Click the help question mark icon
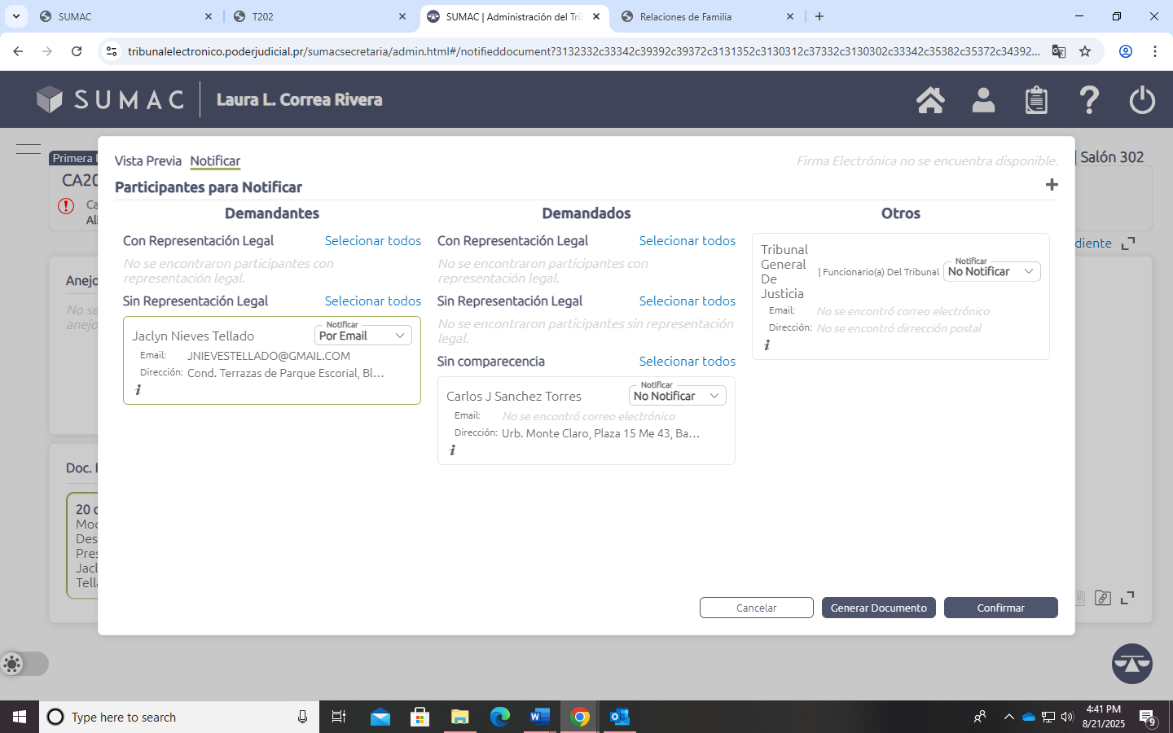Viewport: 1173px width, 733px height. point(1089,100)
